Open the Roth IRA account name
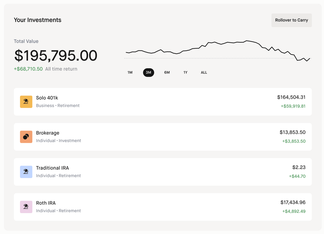The image size is (324, 234). [x=46, y=203]
